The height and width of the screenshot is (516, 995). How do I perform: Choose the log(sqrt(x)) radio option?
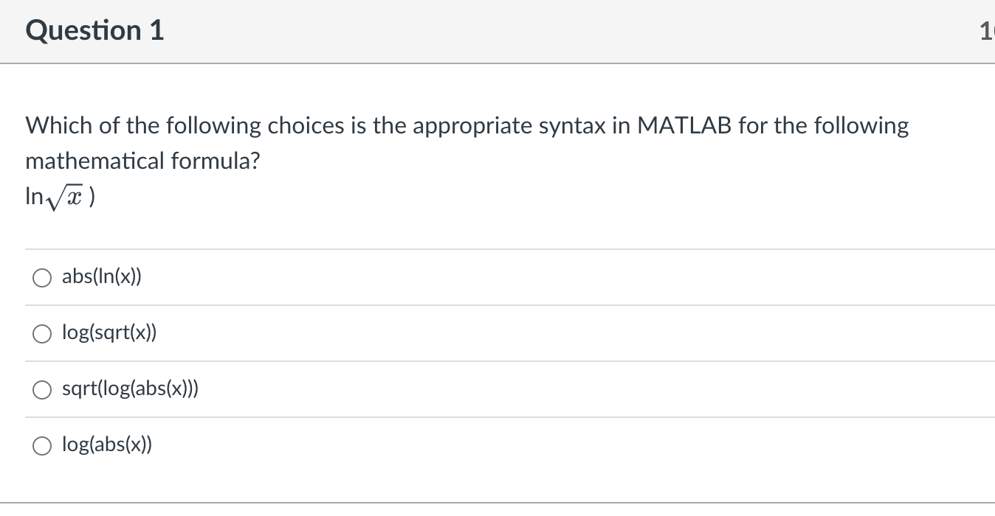click(42, 334)
